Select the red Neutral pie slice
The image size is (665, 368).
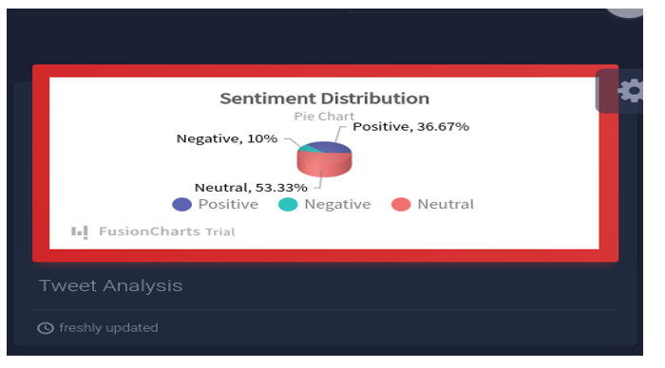coord(324,165)
